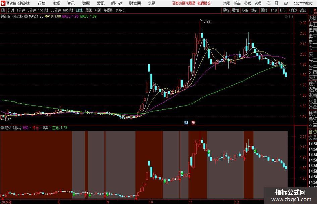The image size is (317, 204).
Task: Click the 2.33 high price label
Action: click(x=207, y=22)
